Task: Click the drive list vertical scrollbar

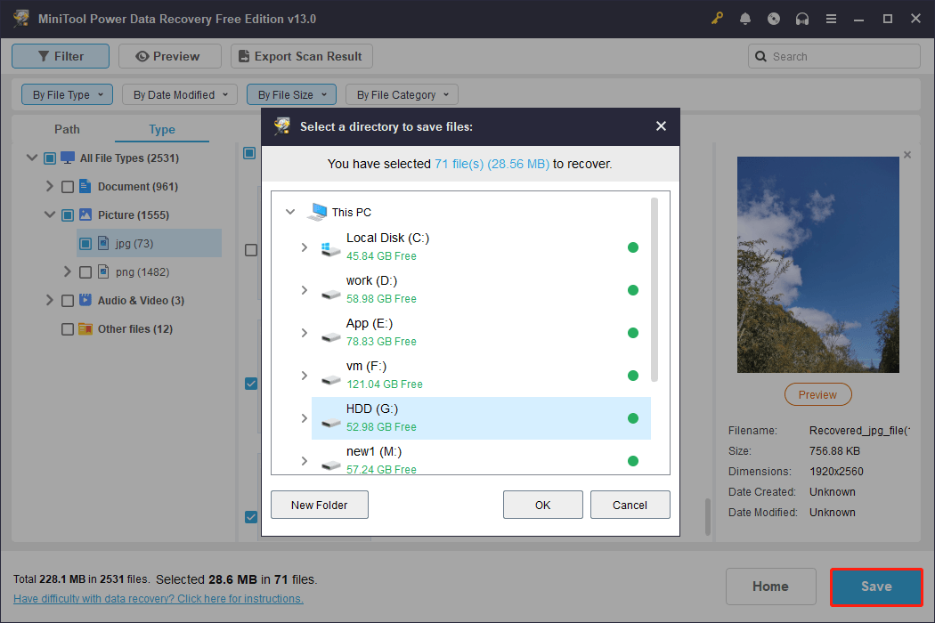Action: click(x=654, y=290)
